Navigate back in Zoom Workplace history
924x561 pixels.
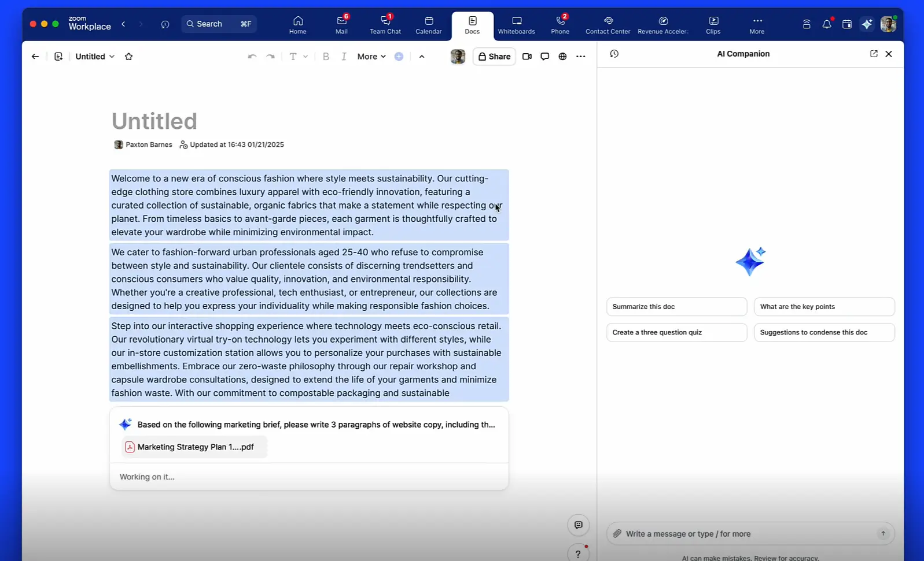[x=123, y=24]
